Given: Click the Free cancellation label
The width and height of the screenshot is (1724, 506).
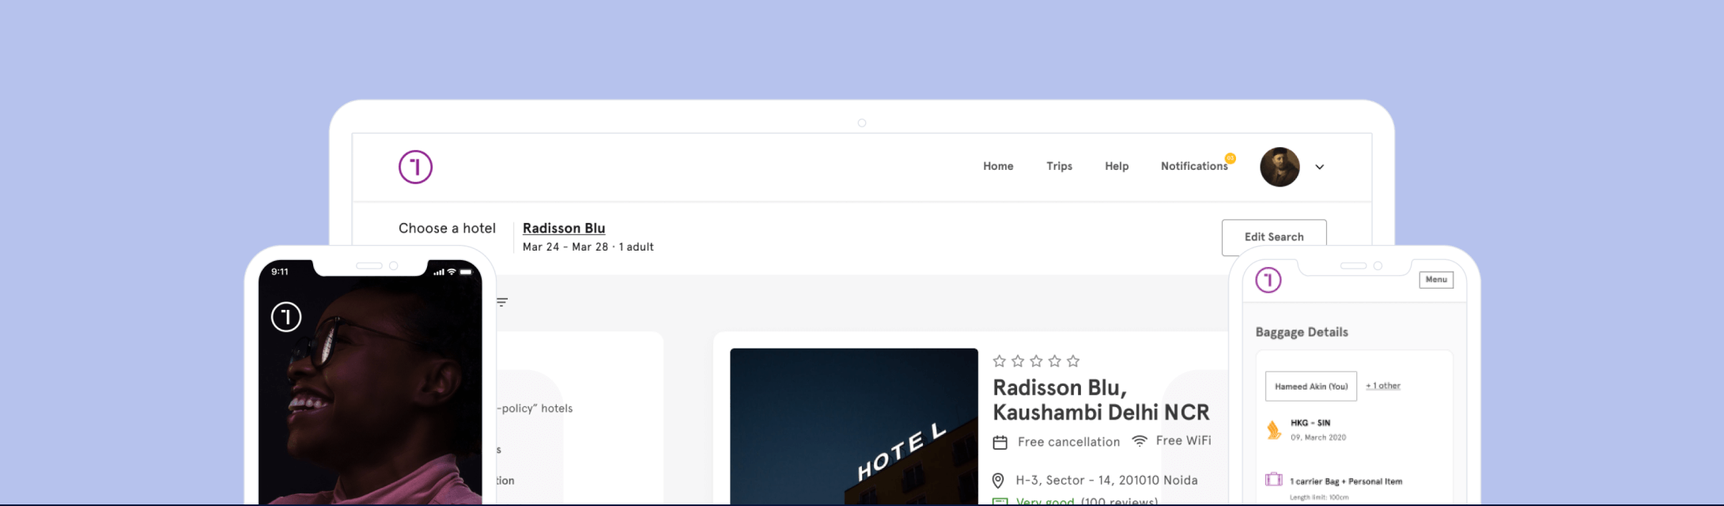Looking at the screenshot, I should point(1068,442).
